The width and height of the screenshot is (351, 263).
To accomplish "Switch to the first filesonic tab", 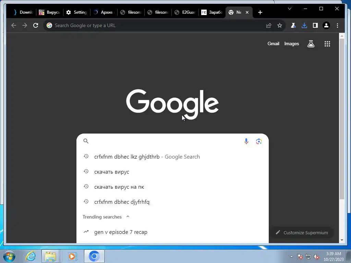I will click(131, 12).
